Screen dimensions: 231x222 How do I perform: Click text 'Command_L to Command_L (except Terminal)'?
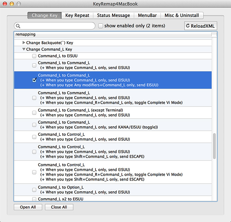coord(81,110)
